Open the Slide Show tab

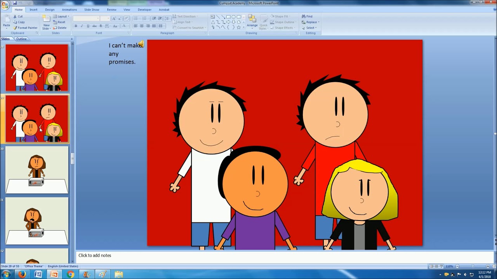tap(92, 9)
